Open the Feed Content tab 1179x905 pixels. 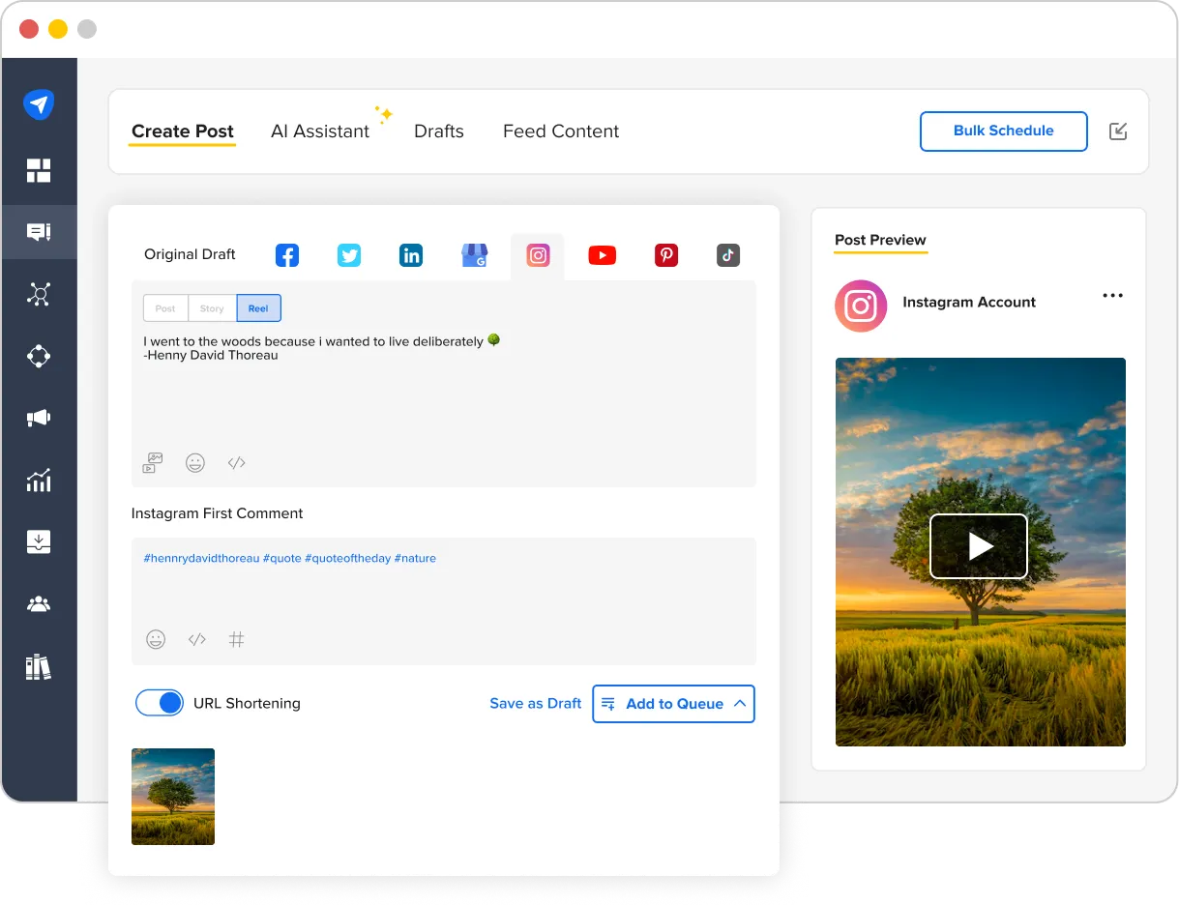tap(560, 131)
